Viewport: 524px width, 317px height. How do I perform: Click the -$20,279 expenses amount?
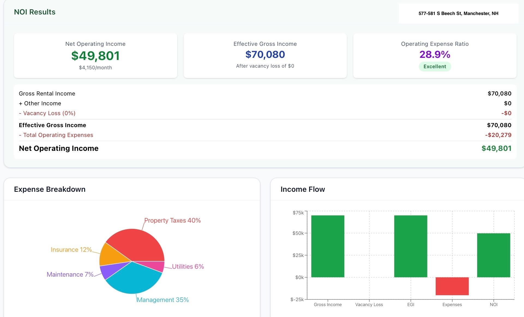click(498, 135)
